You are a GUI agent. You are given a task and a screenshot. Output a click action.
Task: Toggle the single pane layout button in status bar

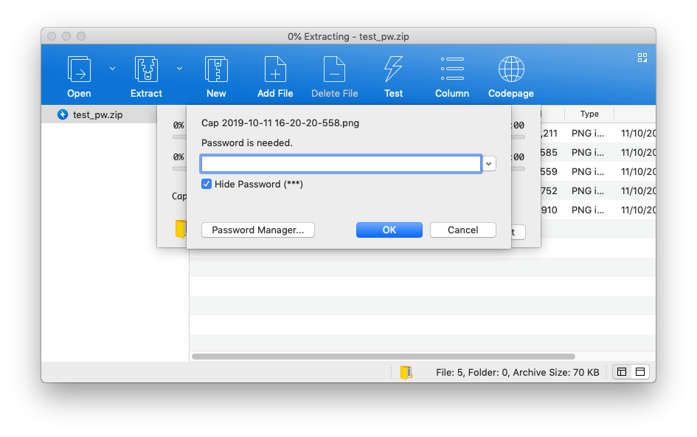pos(639,372)
